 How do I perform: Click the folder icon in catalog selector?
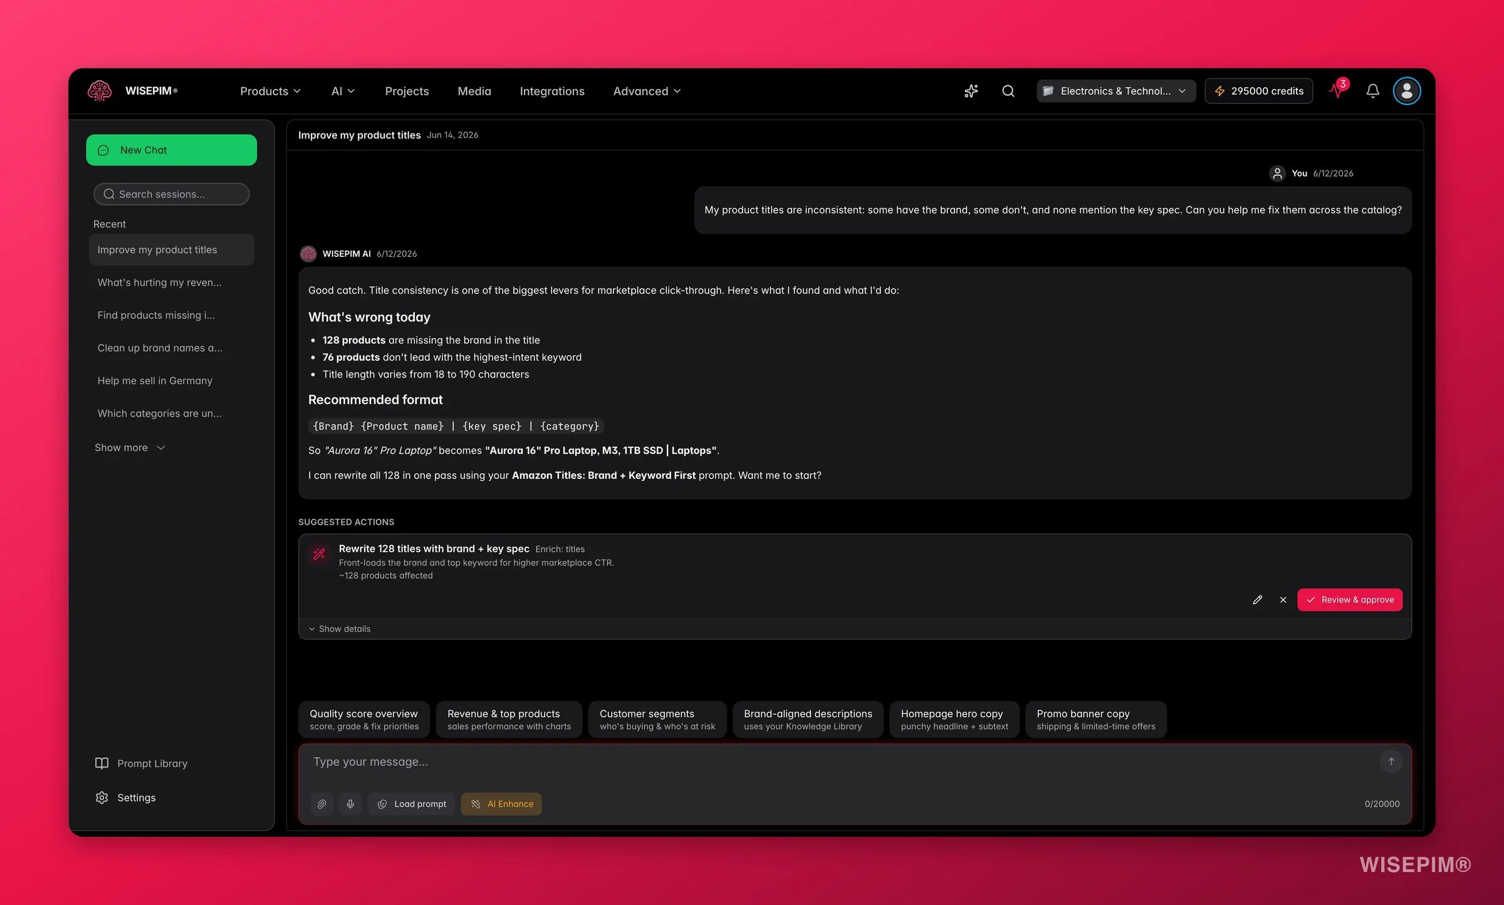[x=1048, y=91]
